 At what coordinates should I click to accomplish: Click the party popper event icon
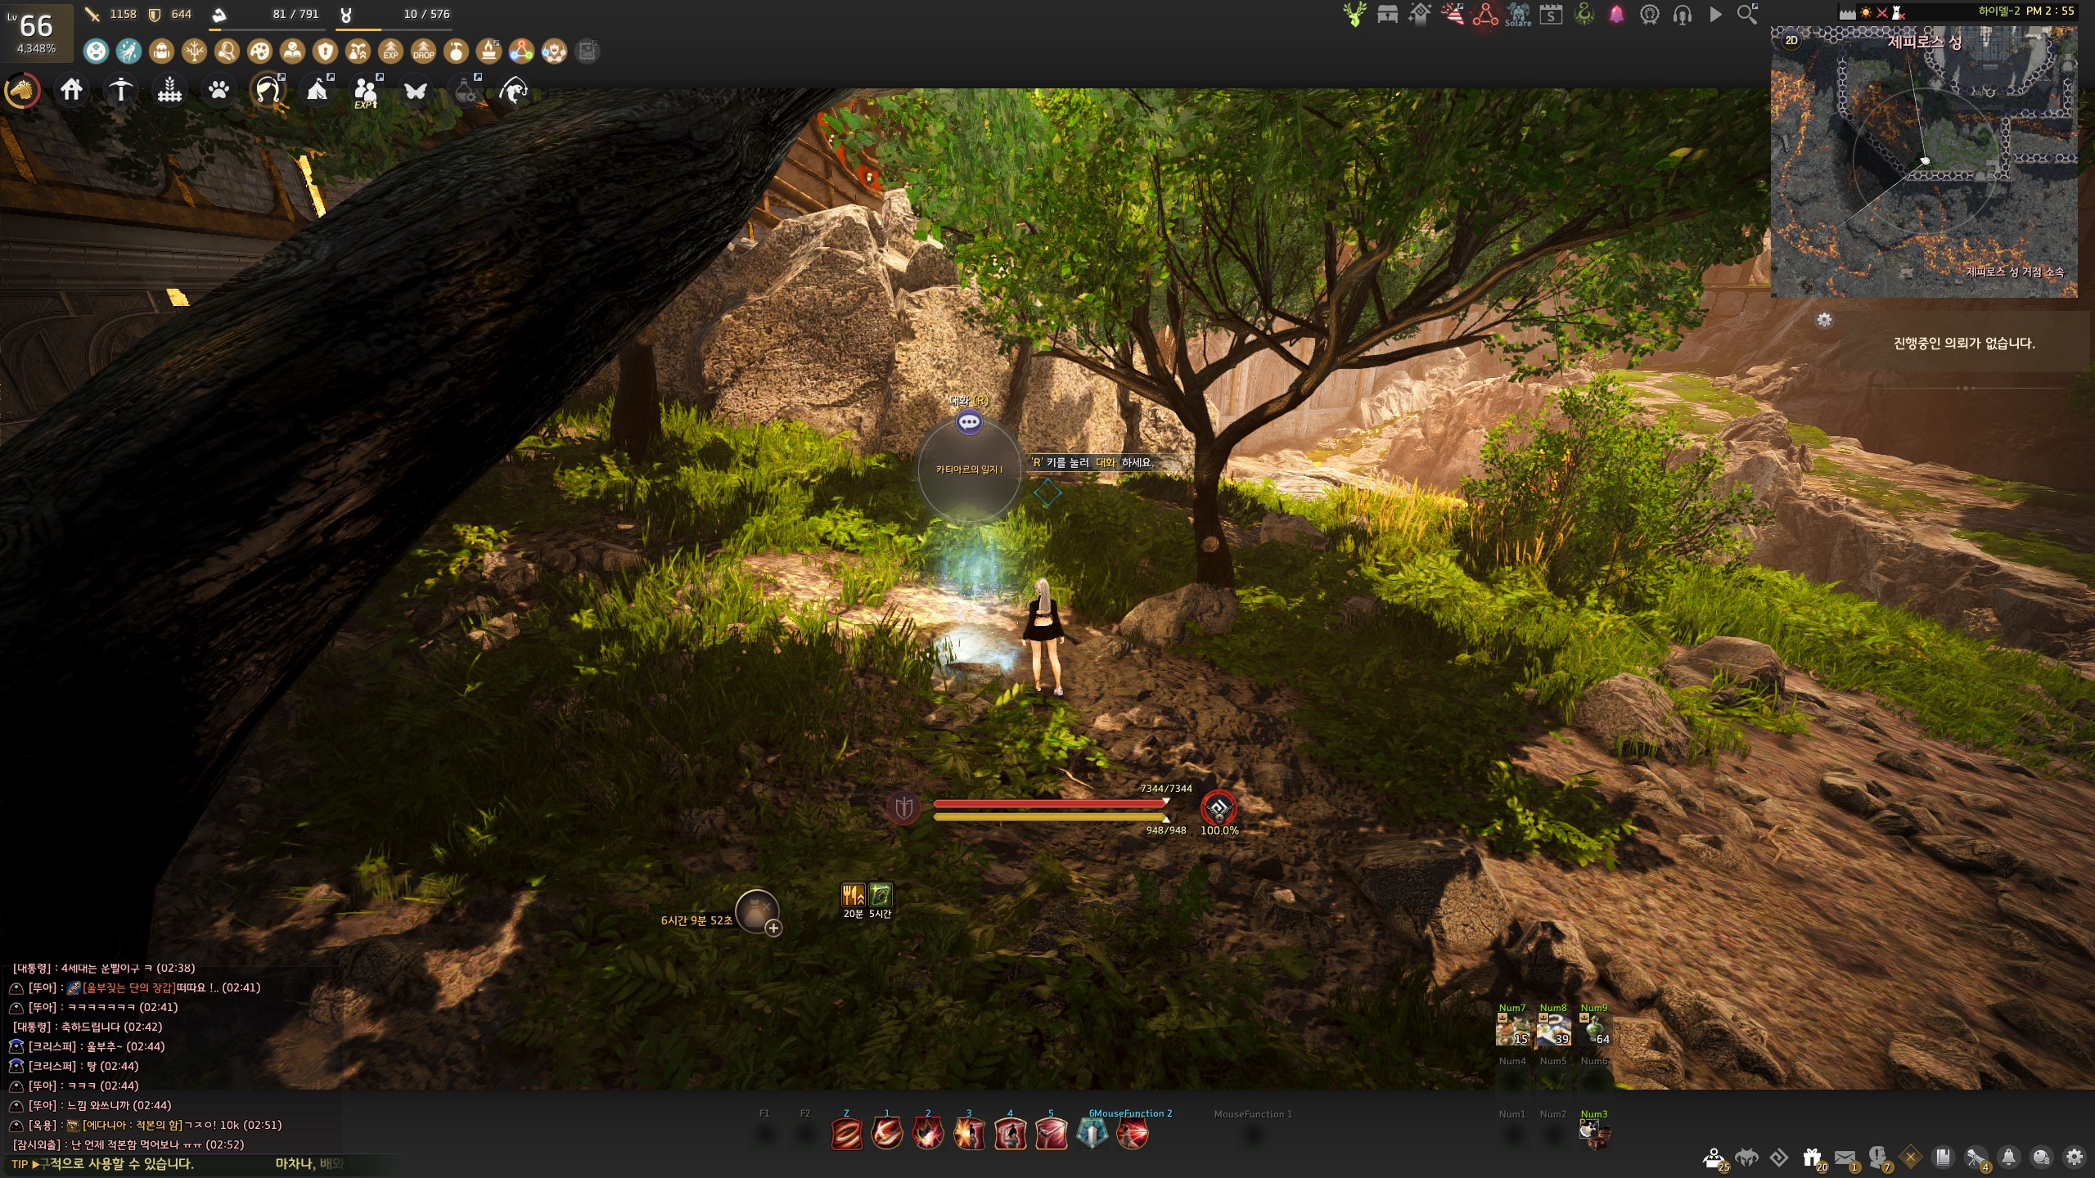[x=1453, y=14]
